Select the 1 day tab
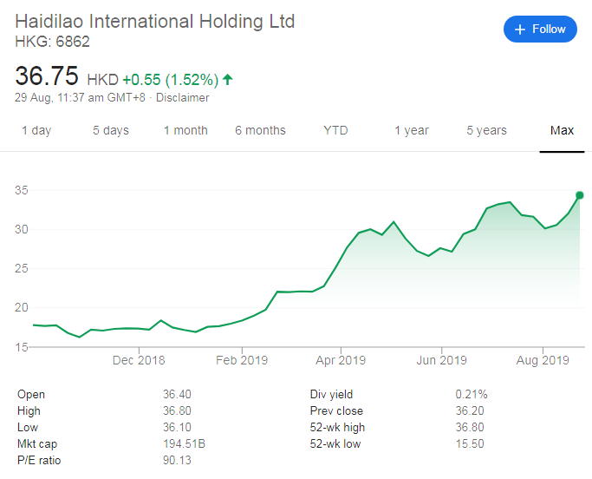Screen dimensions: 592x479 coord(36,130)
